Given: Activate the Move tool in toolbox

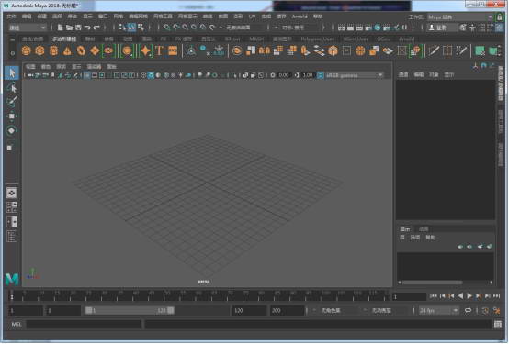Looking at the screenshot, I should point(12,117).
